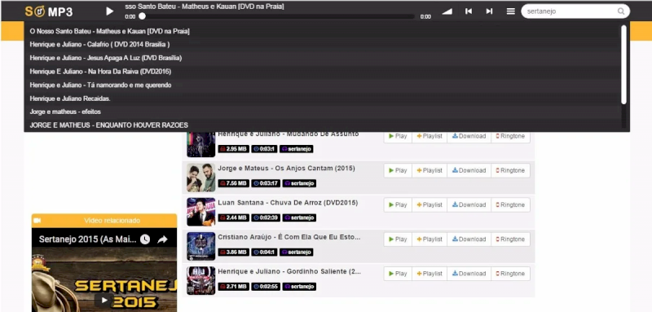Select Tá namorando e me querendo entry
This screenshot has width=652, height=312.
tap(100, 85)
